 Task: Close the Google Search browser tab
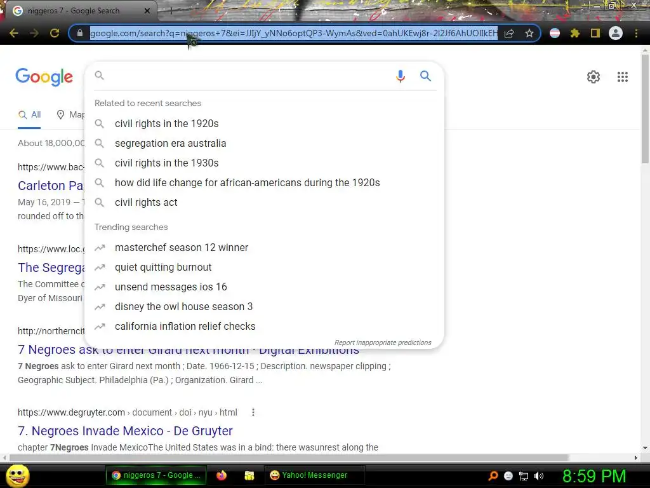(x=147, y=11)
